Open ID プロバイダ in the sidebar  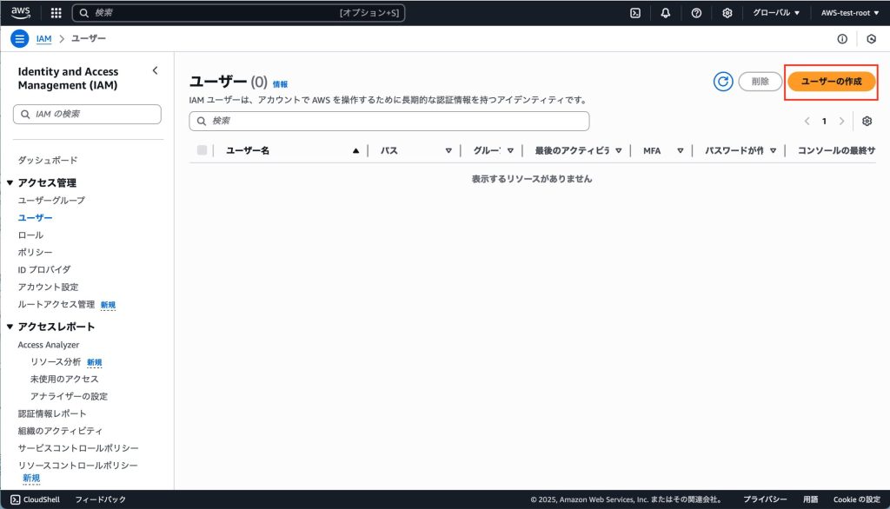click(44, 269)
